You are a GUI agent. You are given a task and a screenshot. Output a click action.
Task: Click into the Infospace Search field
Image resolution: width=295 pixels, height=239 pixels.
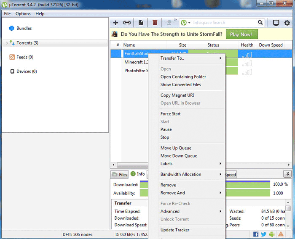[x=224, y=23]
